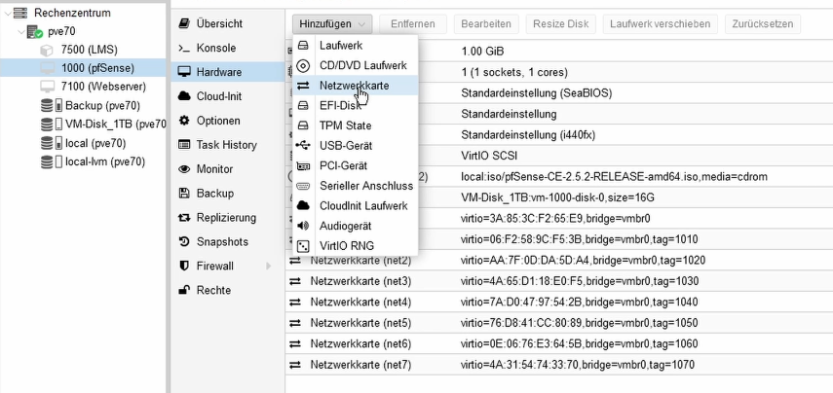Click the CloudInit Laufwerk cloud icon
Image resolution: width=833 pixels, height=393 pixels.
coord(303,206)
